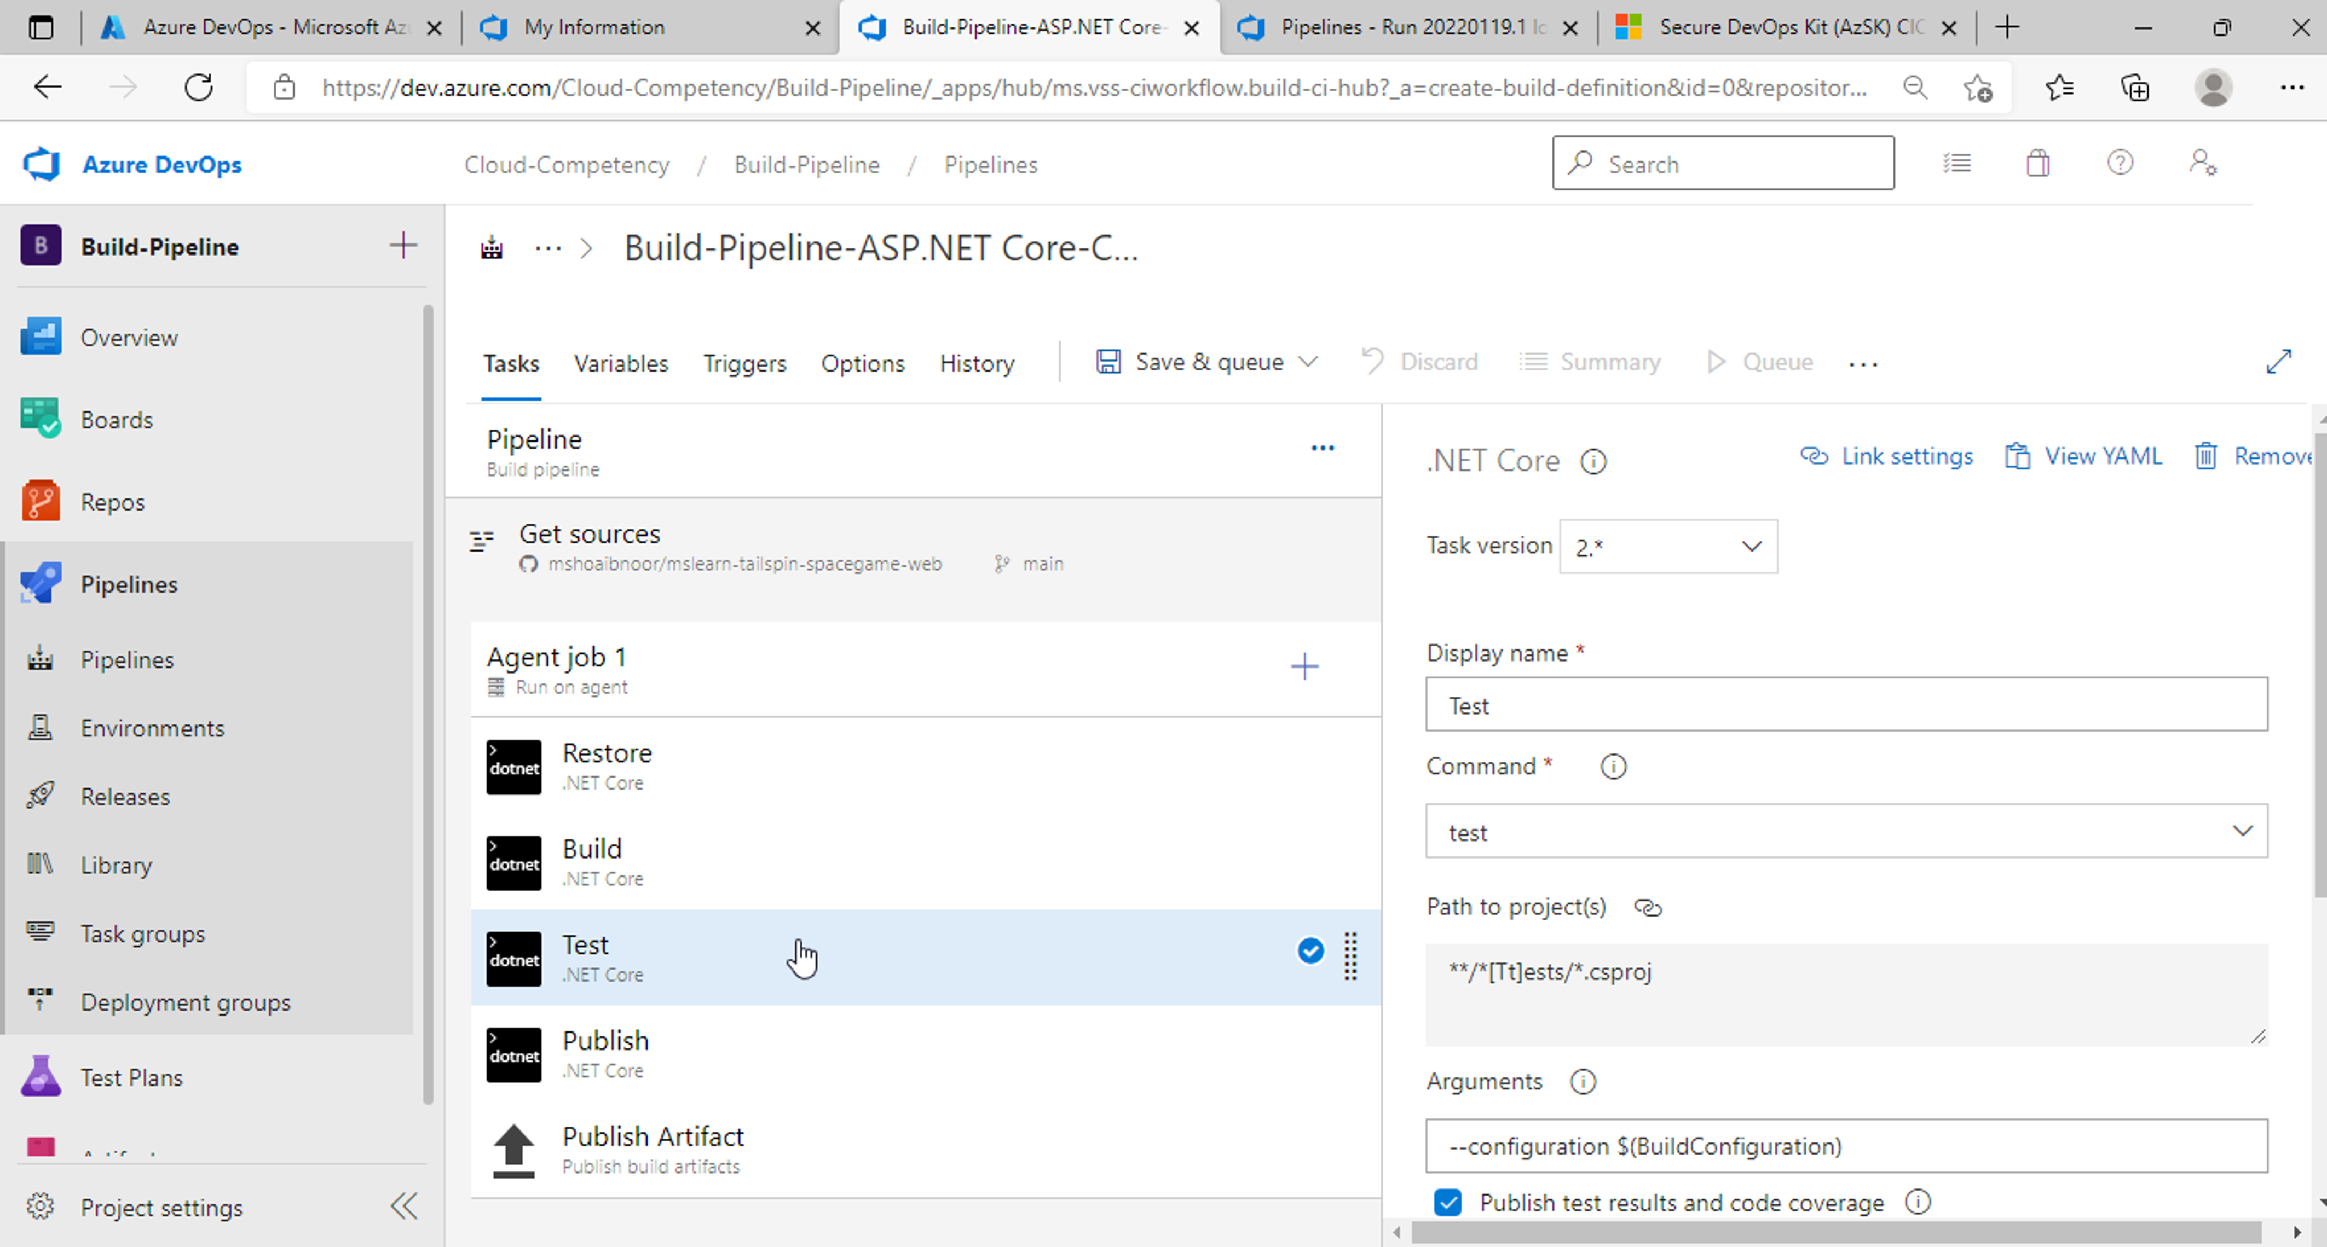The width and height of the screenshot is (2327, 1247).
Task: Click the pipelines icon in the title breadcrumb
Action: coord(492,247)
